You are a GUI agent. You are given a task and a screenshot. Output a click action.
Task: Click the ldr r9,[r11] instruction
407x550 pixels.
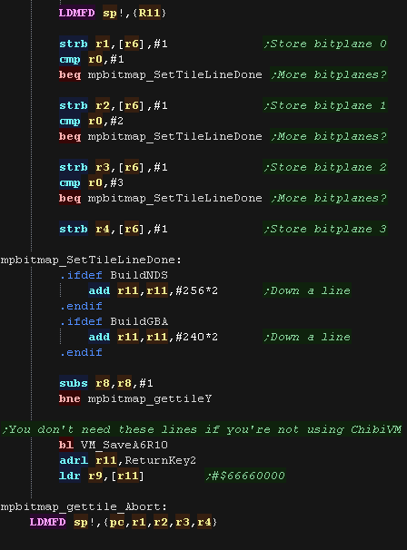coord(102,476)
